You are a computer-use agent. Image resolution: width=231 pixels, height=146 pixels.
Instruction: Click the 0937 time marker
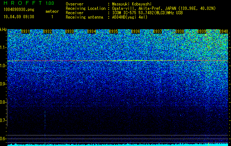tap(158, 31)
